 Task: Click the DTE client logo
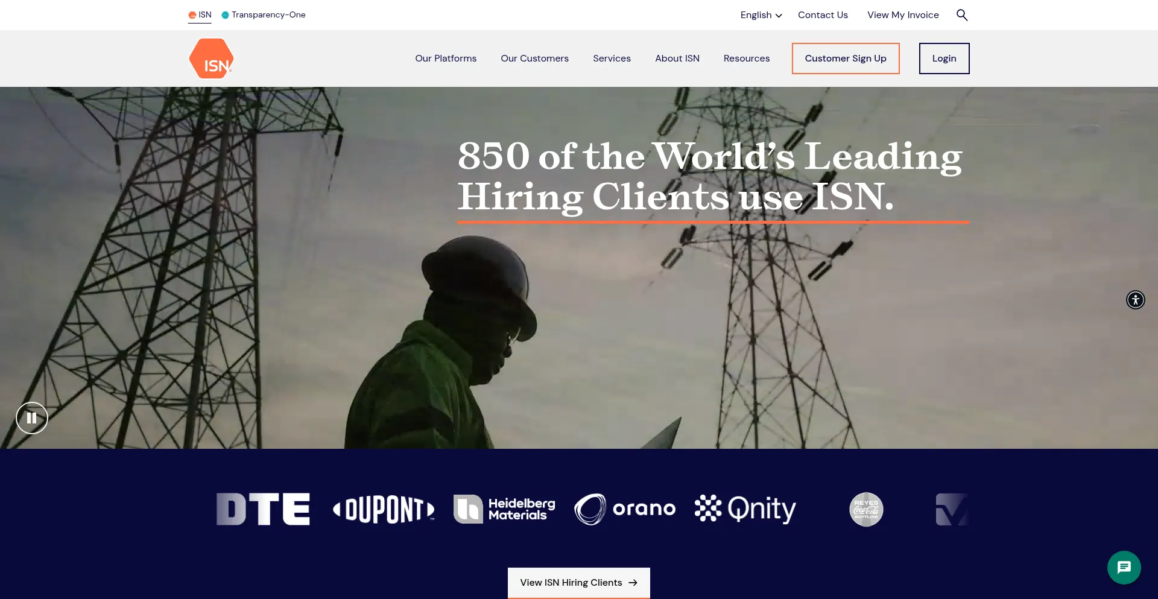pos(263,510)
